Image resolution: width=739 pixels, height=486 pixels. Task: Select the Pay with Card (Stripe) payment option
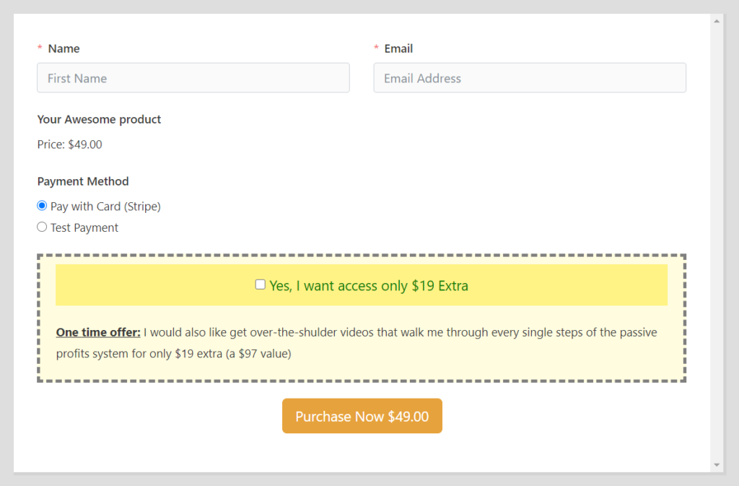[x=42, y=205]
